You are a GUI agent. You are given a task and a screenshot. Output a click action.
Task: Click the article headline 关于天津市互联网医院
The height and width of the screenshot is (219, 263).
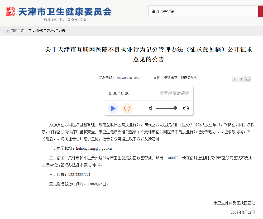click(x=149, y=54)
